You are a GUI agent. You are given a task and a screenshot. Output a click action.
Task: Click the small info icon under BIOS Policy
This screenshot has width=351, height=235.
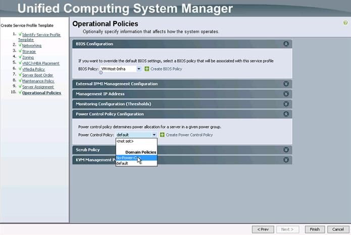pyautogui.click(x=101, y=72)
